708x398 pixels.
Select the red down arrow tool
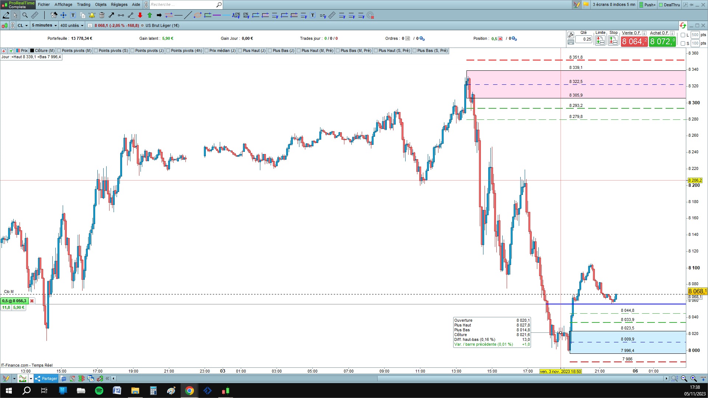(x=140, y=15)
